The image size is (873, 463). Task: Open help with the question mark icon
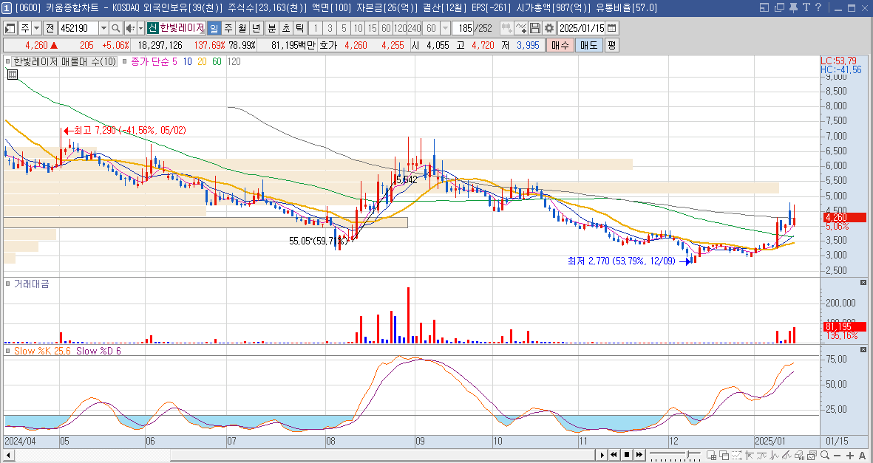click(818, 7)
